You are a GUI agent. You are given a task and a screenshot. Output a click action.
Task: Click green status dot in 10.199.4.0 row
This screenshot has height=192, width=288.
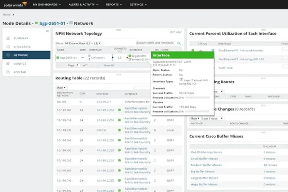(x=120, y=150)
